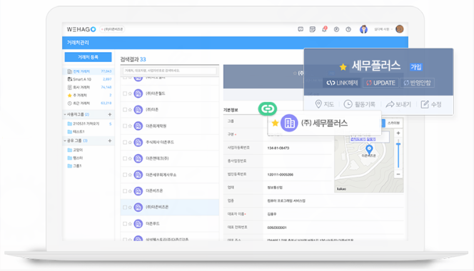Add a new 공유 그룹 with plus icon

tap(110, 140)
